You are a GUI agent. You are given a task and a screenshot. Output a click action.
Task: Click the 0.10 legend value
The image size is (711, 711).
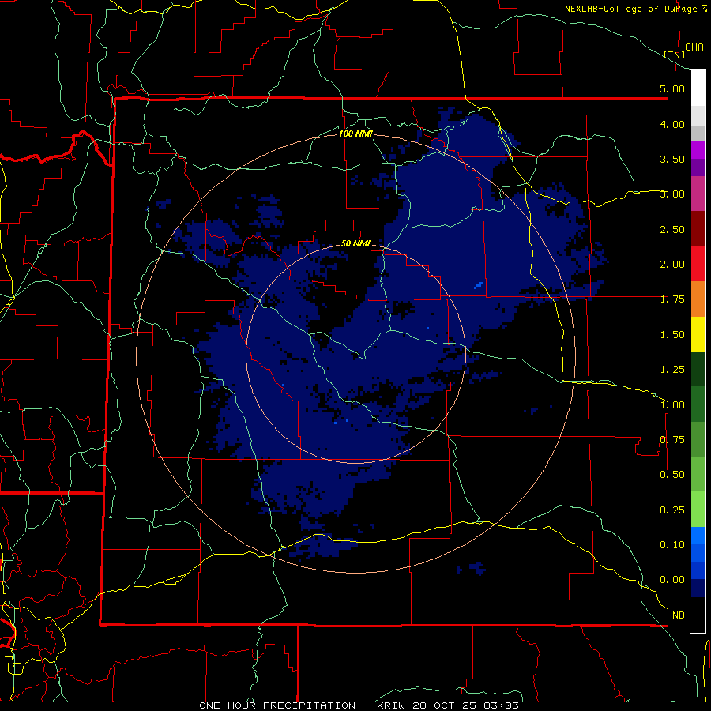coord(672,545)
